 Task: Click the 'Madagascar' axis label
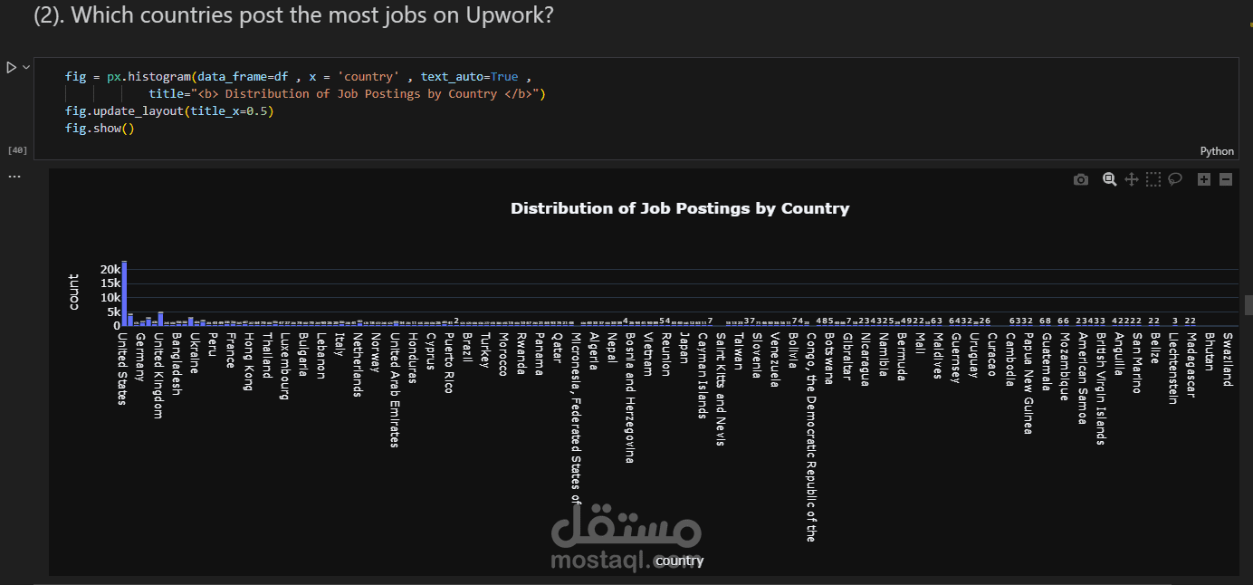pyautogui.click(x=1191, y=365)
